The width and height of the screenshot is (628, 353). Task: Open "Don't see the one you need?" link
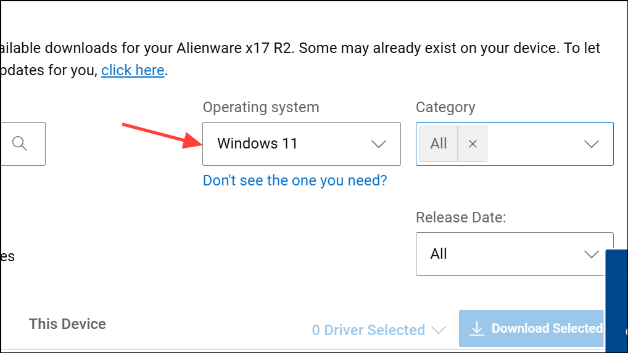(x=295, y=181)
